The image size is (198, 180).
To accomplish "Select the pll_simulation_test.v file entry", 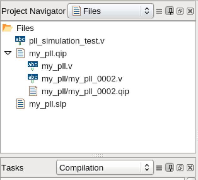I will [x=67, y=41].
